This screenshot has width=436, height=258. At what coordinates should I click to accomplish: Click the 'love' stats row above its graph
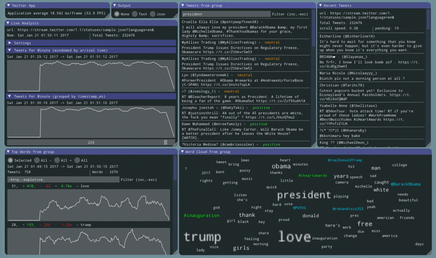tap(50, 186)
